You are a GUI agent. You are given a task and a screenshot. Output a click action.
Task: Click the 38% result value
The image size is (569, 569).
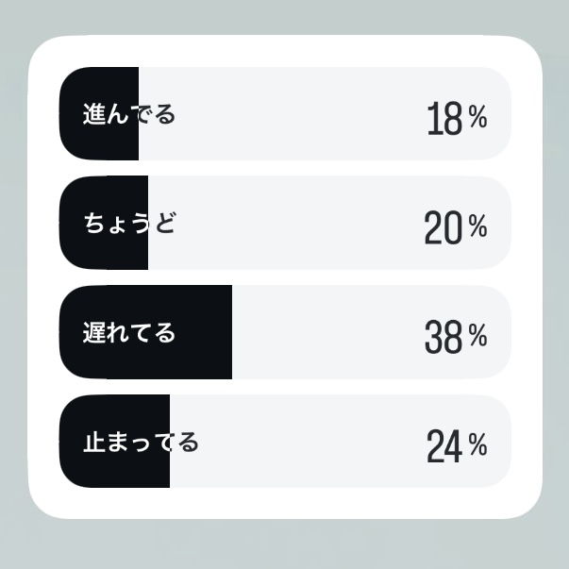456,337
